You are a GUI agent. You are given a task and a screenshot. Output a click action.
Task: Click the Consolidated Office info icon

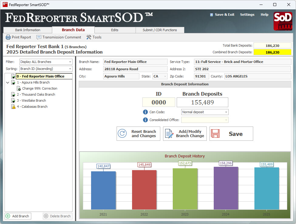145,120
